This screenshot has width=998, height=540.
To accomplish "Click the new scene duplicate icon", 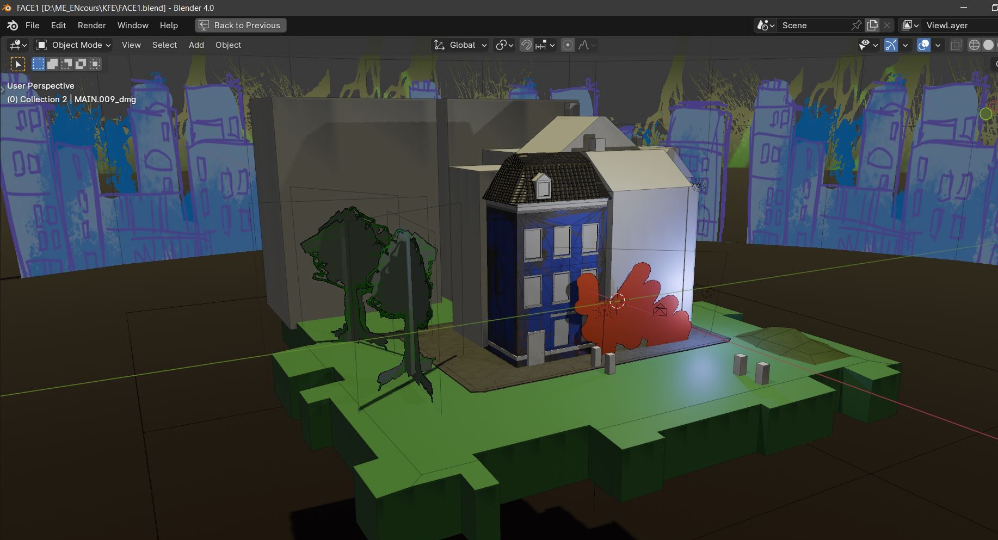I will coord(872,26).
